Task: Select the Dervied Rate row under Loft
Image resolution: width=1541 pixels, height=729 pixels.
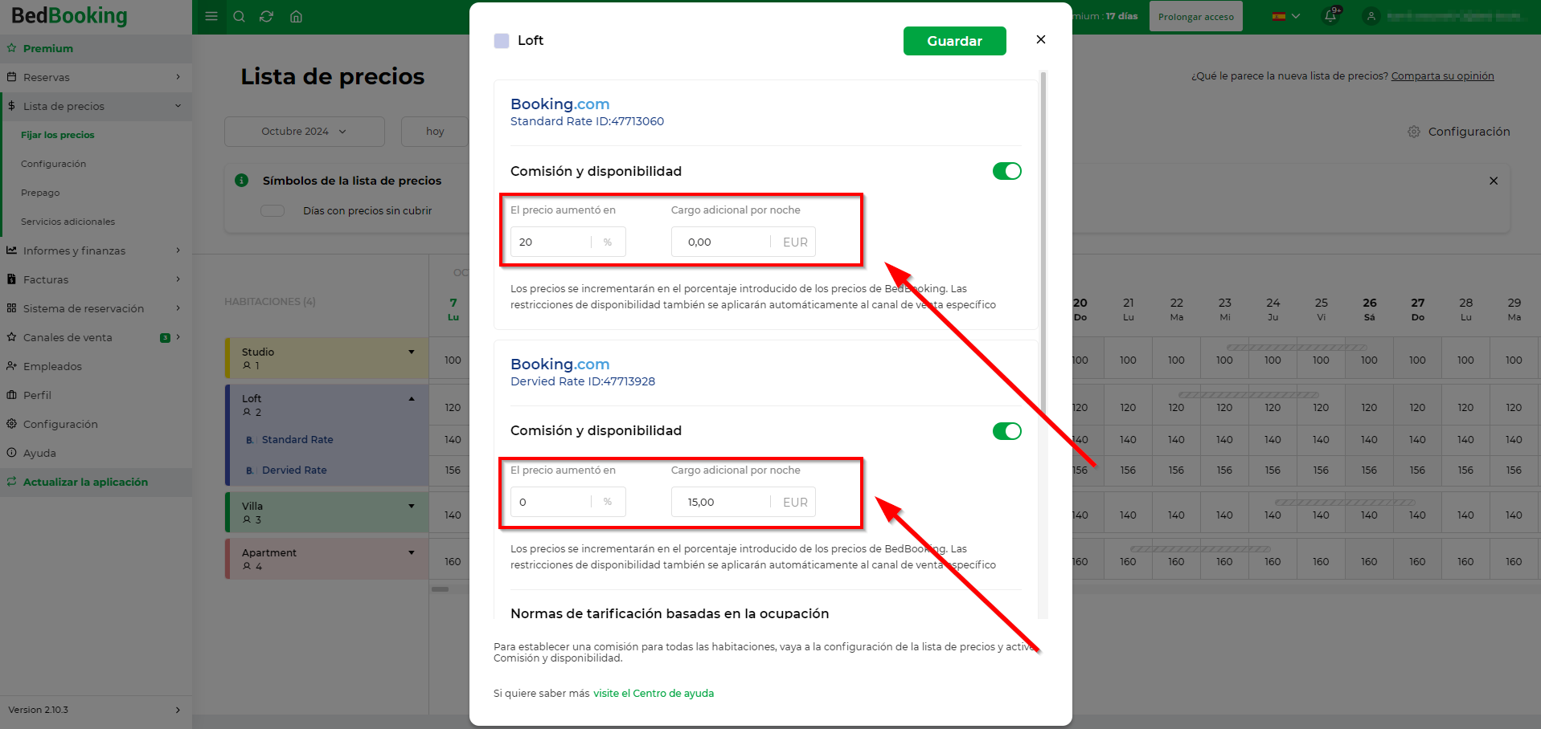Action: (294, 470)
